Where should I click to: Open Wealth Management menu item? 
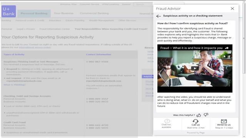pos(101,20)
